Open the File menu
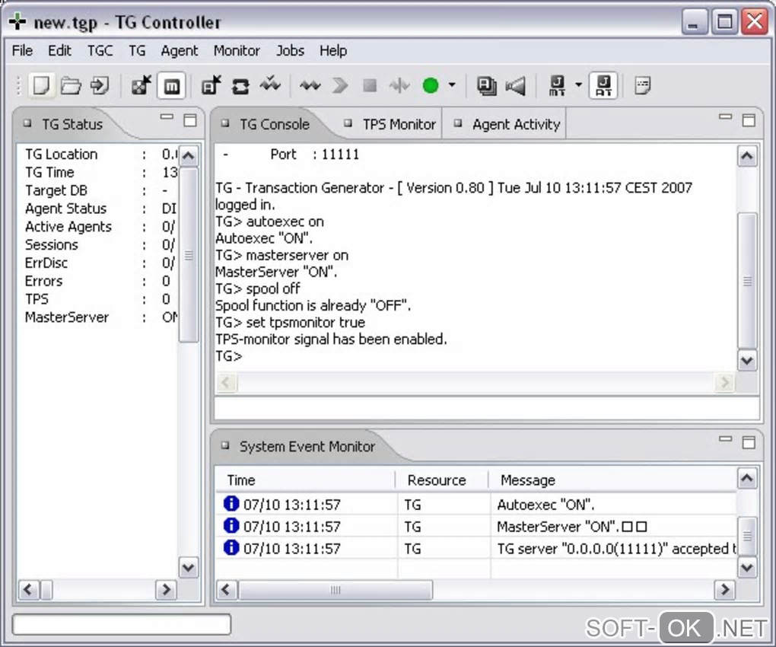Screen dimensions: 776x647 click(22, 50)
